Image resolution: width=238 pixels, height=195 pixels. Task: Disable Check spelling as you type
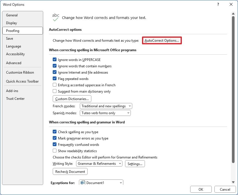(x=55, y=132)
